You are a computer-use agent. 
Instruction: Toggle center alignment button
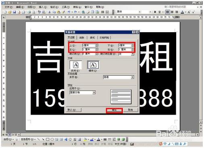point(172,12)
